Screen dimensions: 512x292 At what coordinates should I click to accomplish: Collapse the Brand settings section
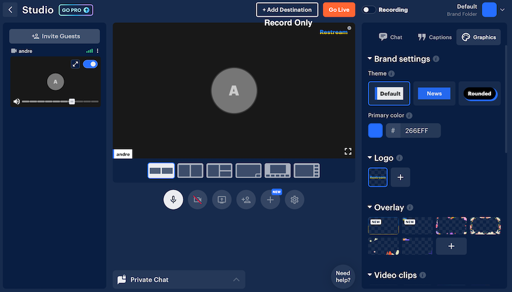(370, 59)
